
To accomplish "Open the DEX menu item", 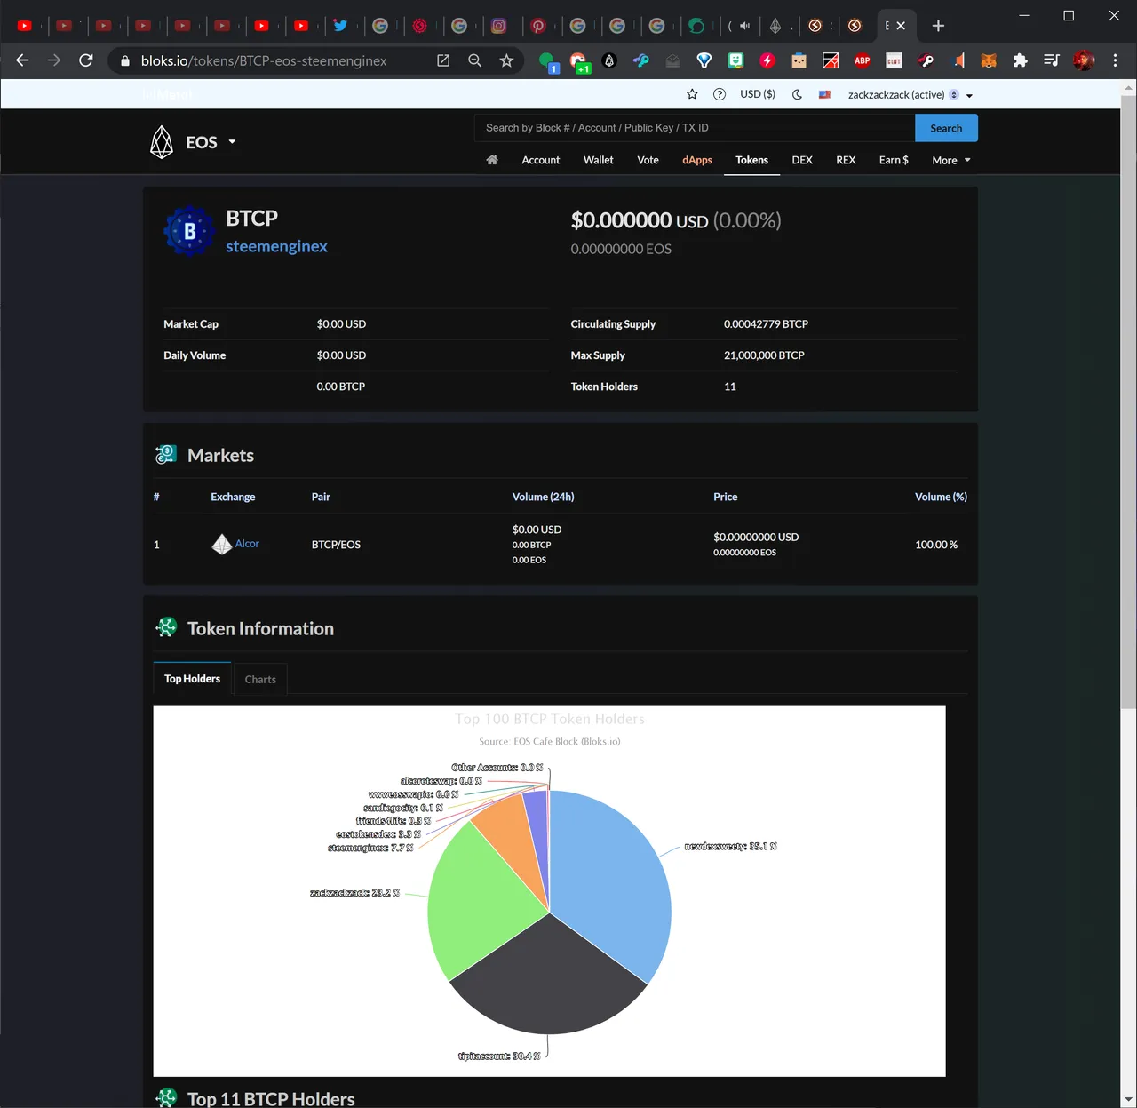I will (802, 160).
